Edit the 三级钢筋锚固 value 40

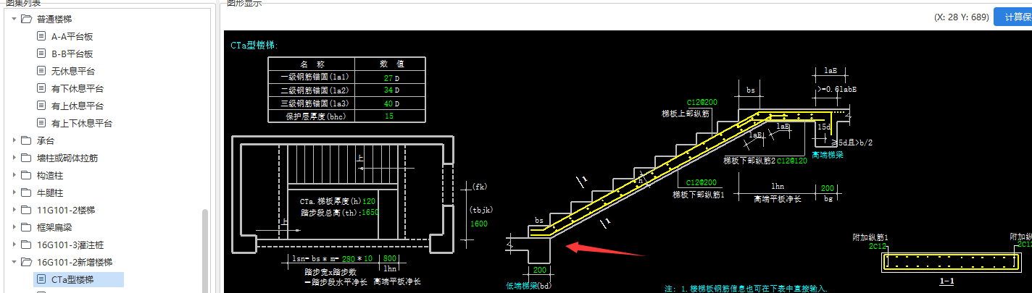pyautogui.click(x=388, y=103)
